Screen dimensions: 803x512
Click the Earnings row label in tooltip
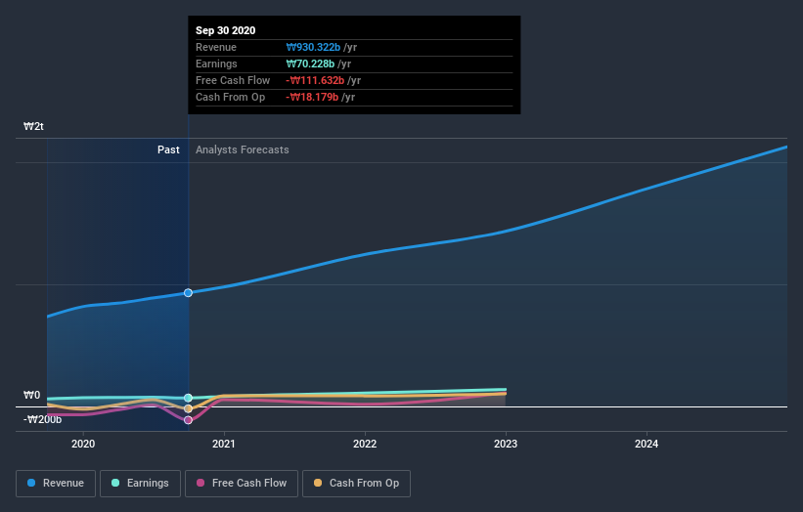[x=216, y=64]
